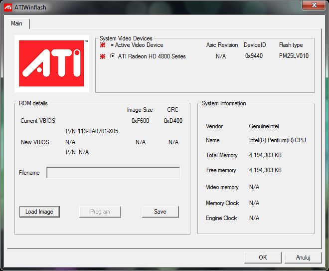This screenshot has height=271, width=329.
Task: Click the Save button
Action: [161, 212]
